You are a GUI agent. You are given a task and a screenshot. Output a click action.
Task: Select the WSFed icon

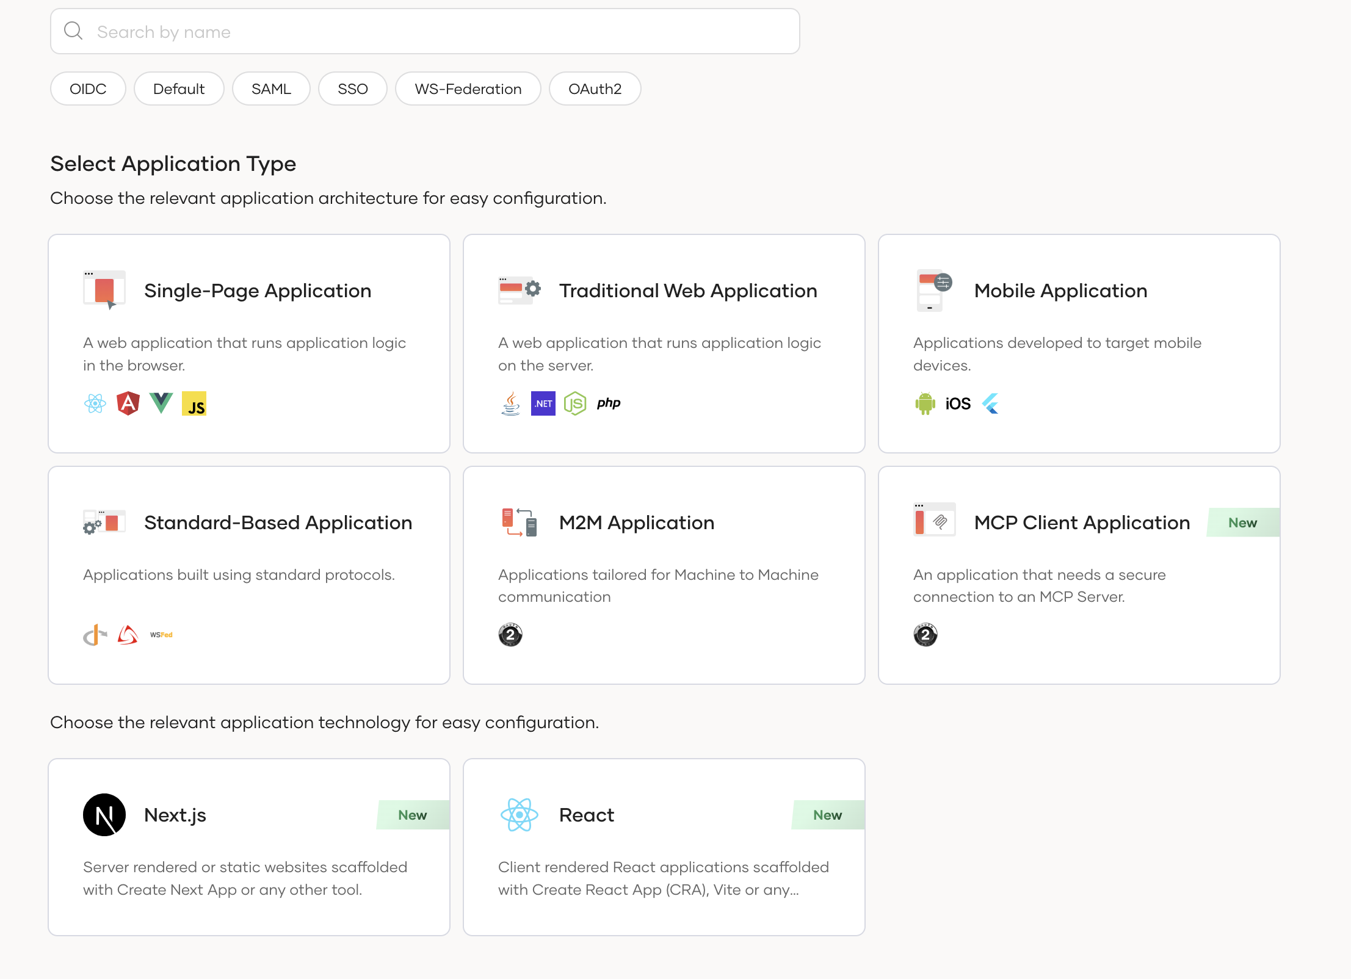tap(161, 635)
